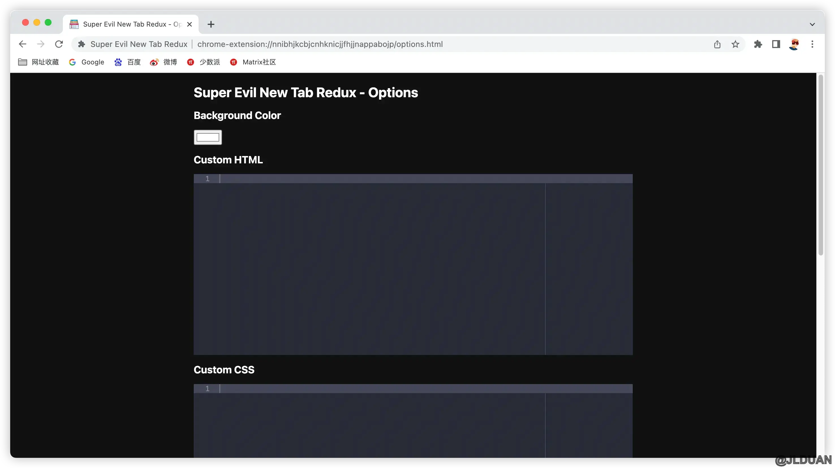835x468 pixels.
Task: Click the yellow minimize window button
Action: tap(36, 22)
